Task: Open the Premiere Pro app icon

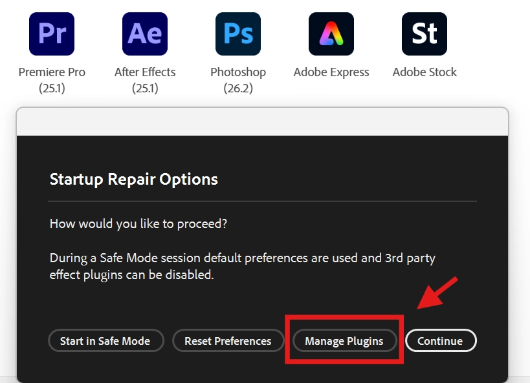Action: coord(52,34)
